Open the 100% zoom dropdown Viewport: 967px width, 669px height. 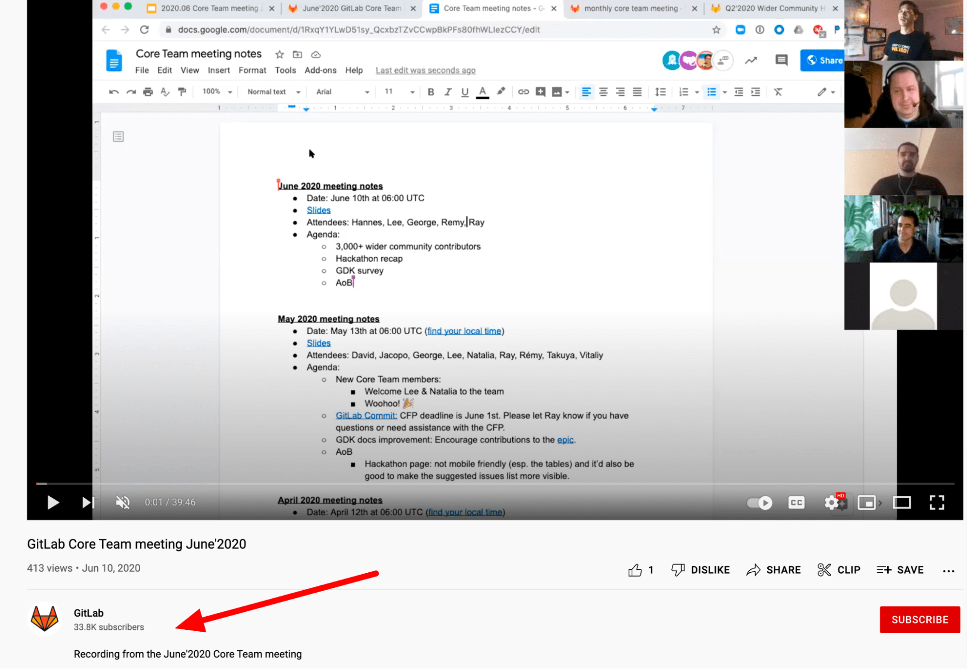[216, 91]
